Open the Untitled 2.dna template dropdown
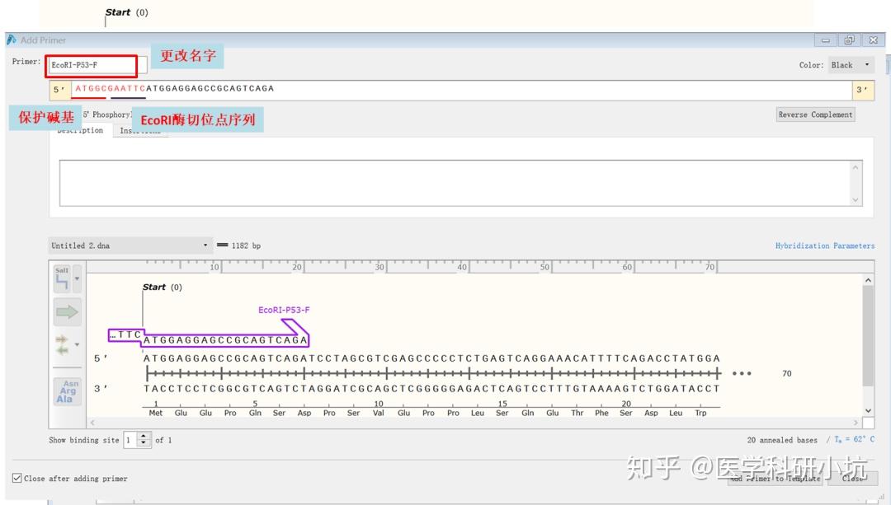 click(205, 245)
